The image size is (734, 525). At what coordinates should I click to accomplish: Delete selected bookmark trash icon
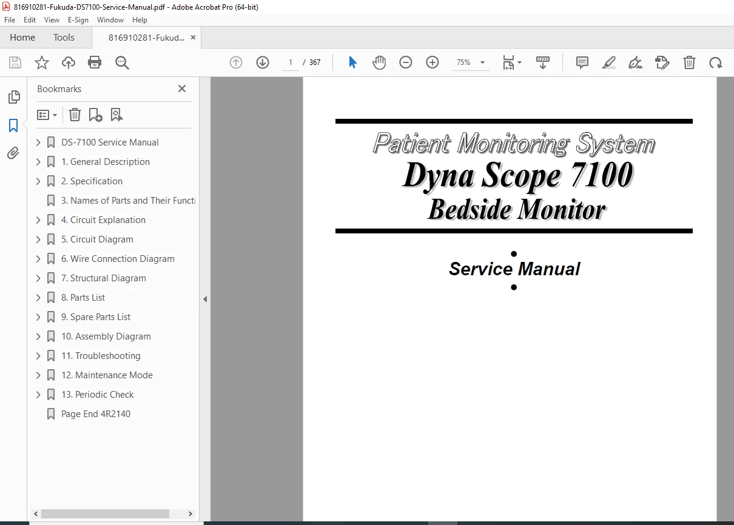[x=75, y=115]
